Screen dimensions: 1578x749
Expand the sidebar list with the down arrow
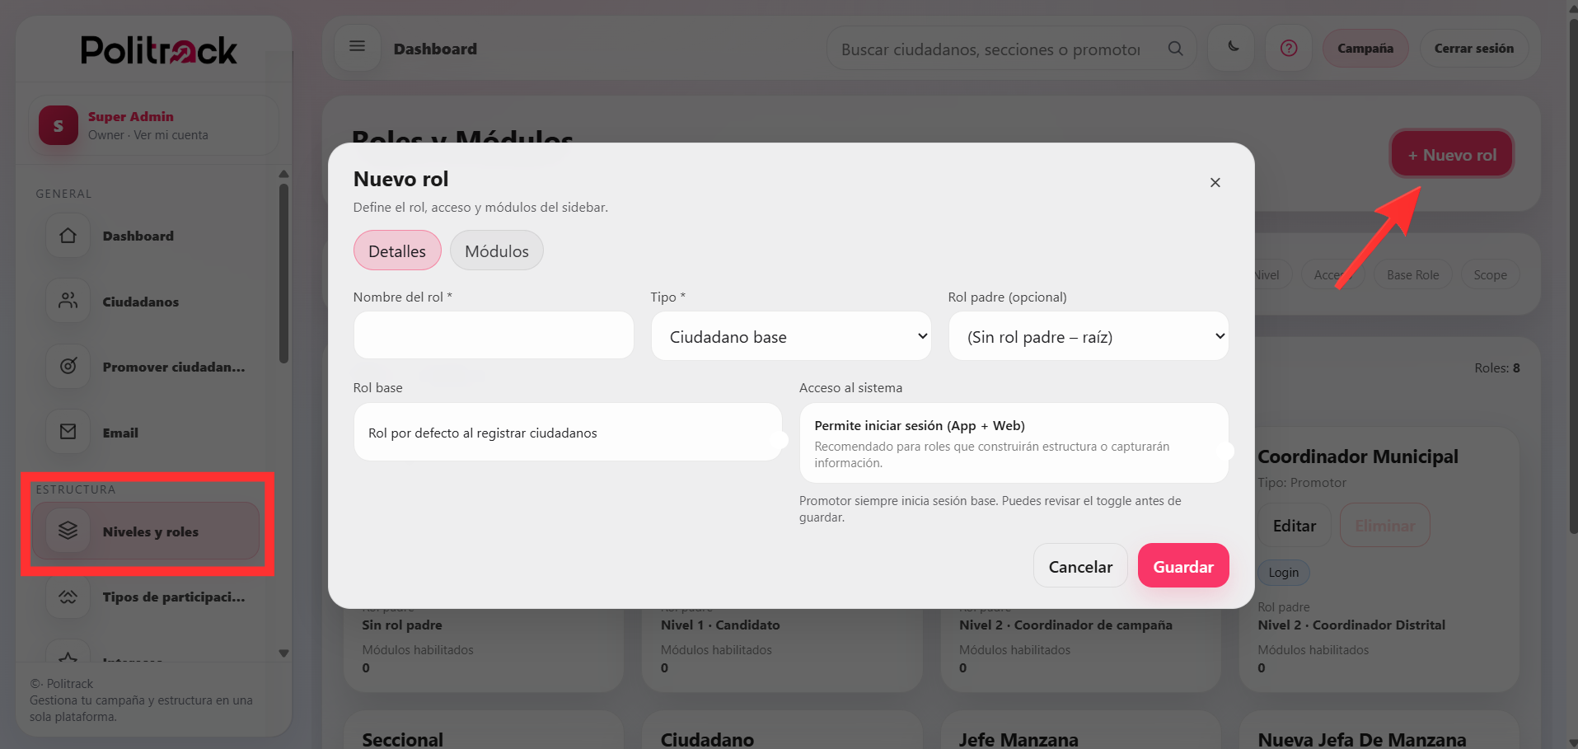283,653
